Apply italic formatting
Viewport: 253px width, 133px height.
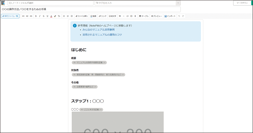click(40, 16)
